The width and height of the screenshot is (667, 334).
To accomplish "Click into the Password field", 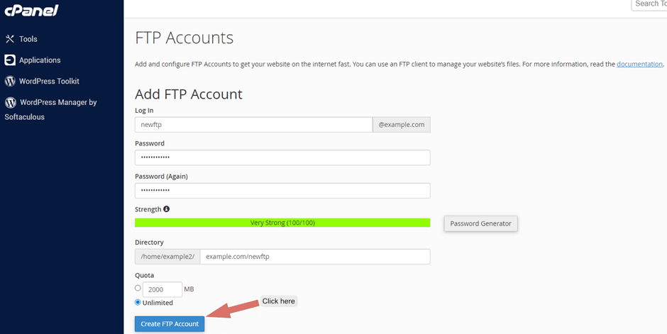I will pyautogui.click(x=282, y=157).
